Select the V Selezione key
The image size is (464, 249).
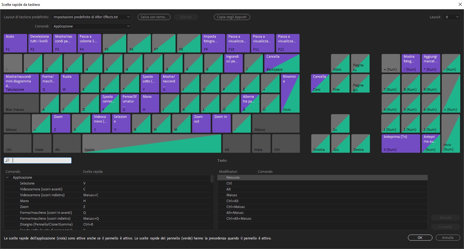click(x=121, y=123)
